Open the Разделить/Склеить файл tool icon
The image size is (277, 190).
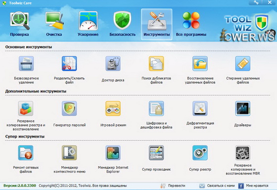pos(69,63)
